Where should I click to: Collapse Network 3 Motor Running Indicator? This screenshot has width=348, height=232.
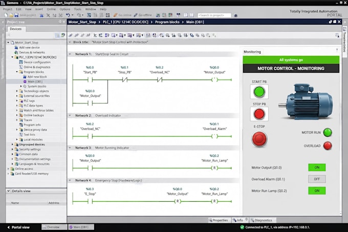tap(70, 147)
